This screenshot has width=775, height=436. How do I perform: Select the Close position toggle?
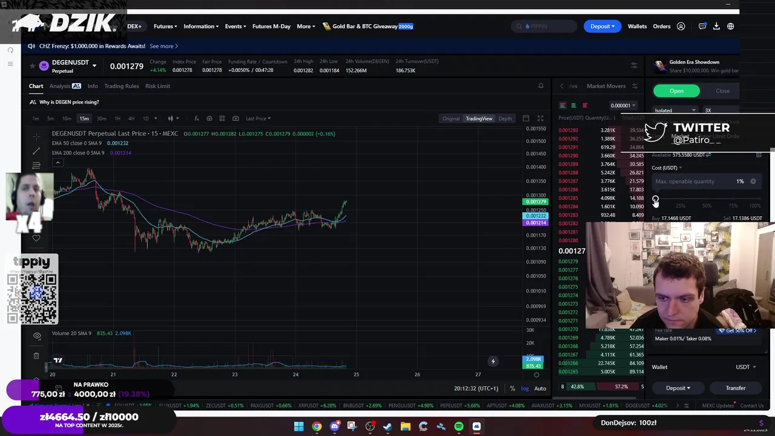(722, 91)
